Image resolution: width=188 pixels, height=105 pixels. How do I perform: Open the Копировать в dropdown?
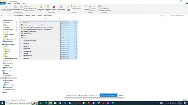(x=48, y=8)
